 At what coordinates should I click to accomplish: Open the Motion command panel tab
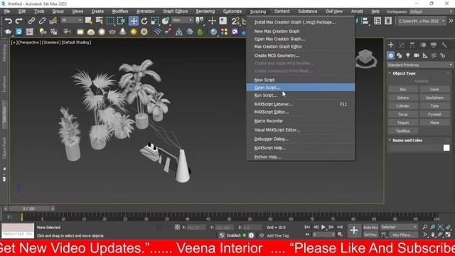click(423, 45)
